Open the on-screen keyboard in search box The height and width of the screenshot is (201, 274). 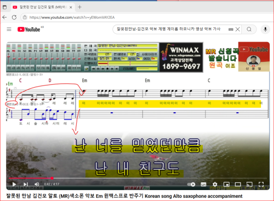[x=231, y=30]
